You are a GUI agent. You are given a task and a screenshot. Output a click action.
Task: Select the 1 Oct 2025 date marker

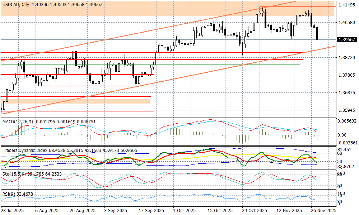(184, 211)
